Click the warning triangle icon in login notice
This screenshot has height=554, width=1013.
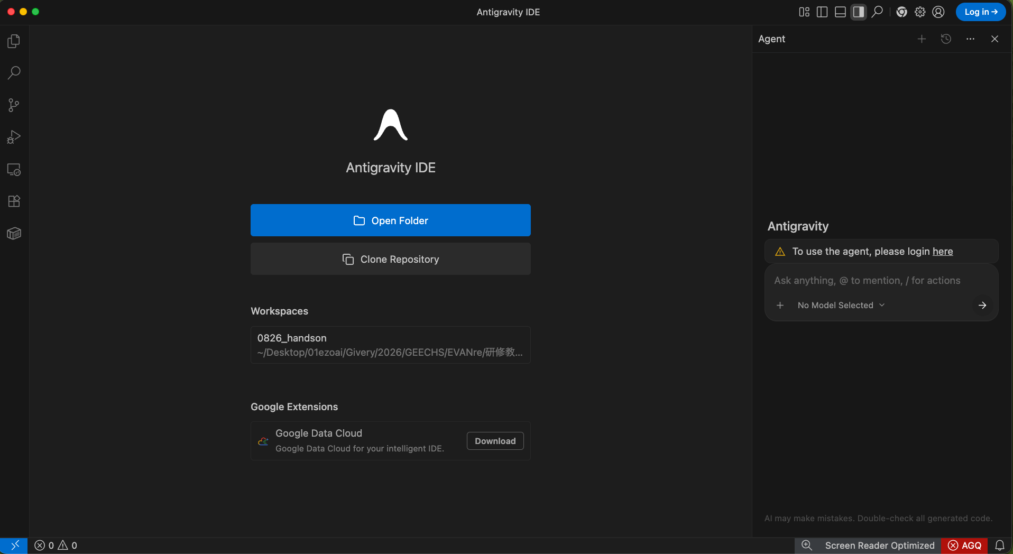click(780, 252)
